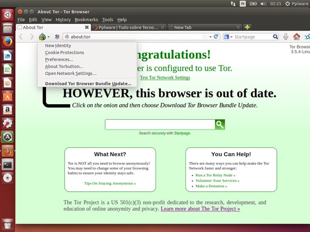Screen dimensions: 310x232
Task: Open LibreOffice Writer in launcher
Action: [8, 56]
